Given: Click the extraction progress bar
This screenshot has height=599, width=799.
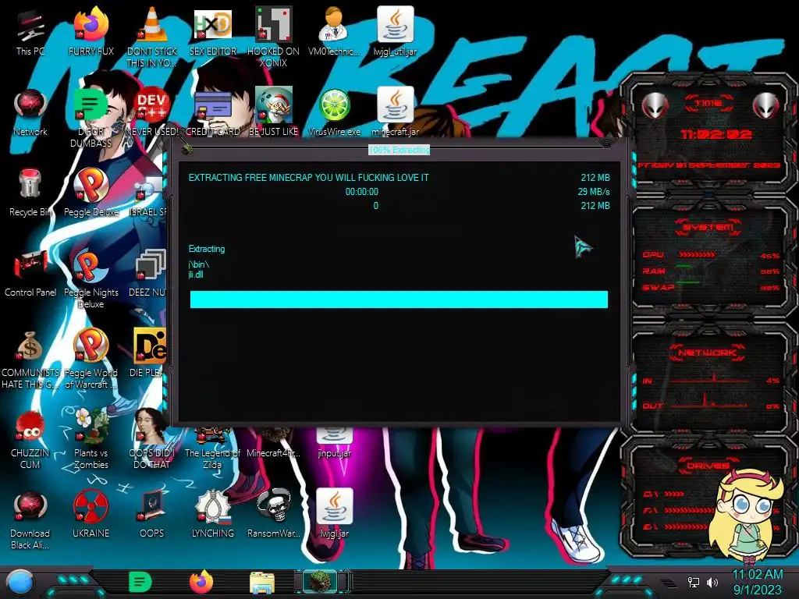Looking at the screenshot, I should click(399, 299).
